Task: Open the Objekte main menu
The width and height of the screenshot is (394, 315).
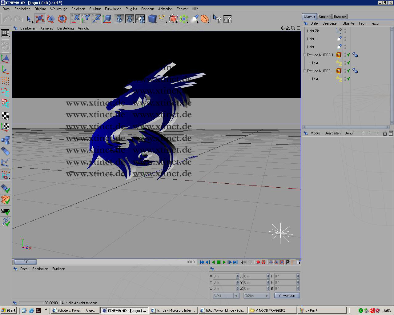Action: tap(40, 9)
